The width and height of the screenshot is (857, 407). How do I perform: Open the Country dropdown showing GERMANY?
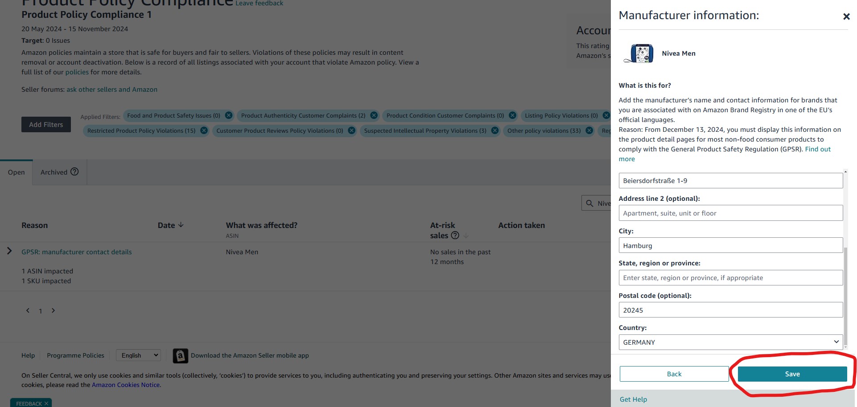[x=731, y=342]
